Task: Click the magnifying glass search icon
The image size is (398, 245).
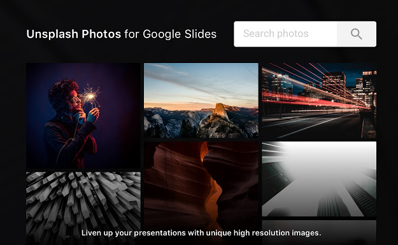Action: point(357,34)
